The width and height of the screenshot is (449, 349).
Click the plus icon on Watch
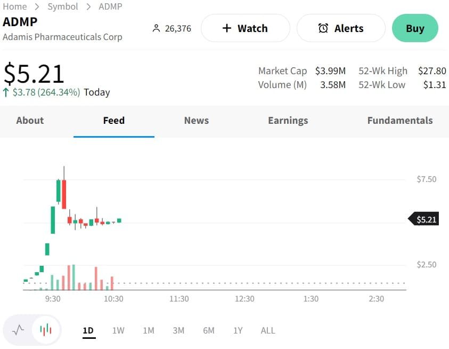pos(227,28)
